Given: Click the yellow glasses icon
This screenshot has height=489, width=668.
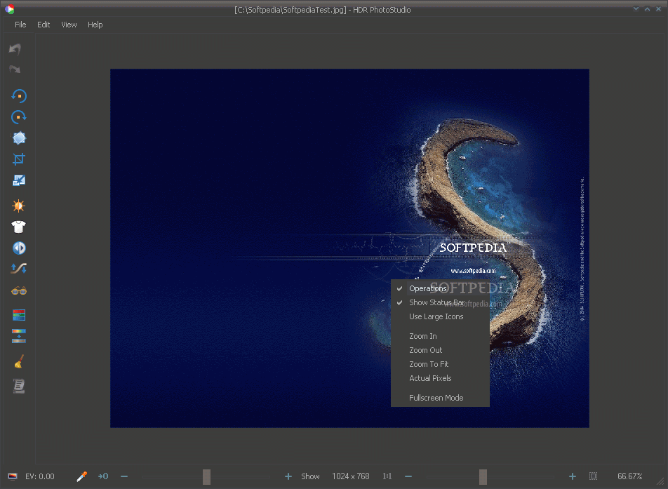Looking at the screenshot, I should [19, 291].
